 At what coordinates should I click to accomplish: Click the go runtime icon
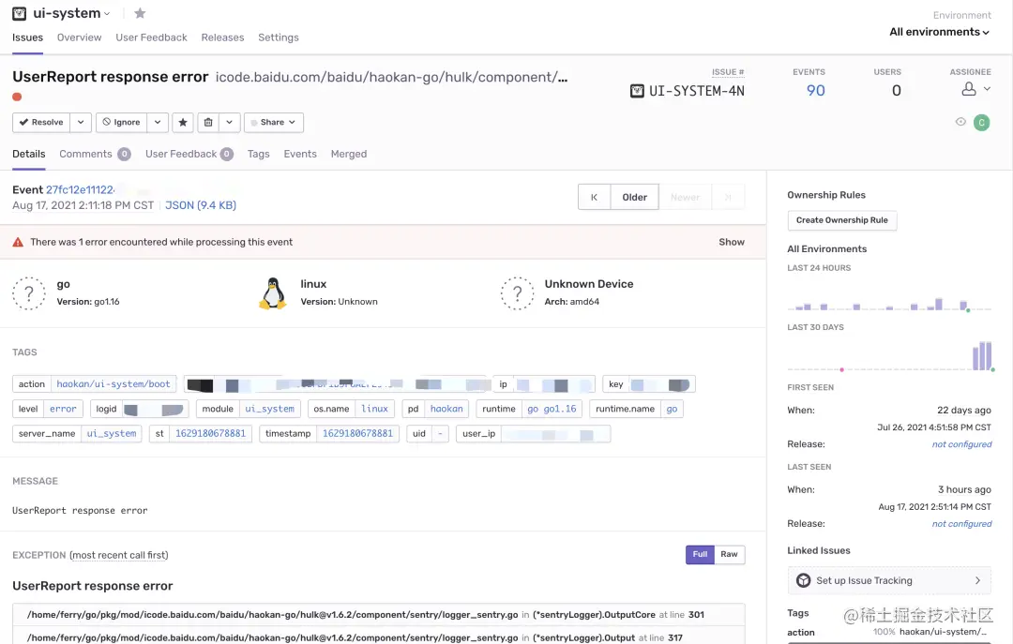(29, 293)
